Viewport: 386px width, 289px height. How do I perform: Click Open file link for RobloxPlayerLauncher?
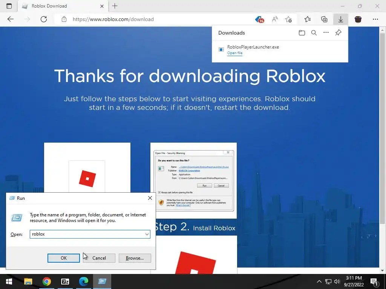pyautogui.click(x=234, y=53)
